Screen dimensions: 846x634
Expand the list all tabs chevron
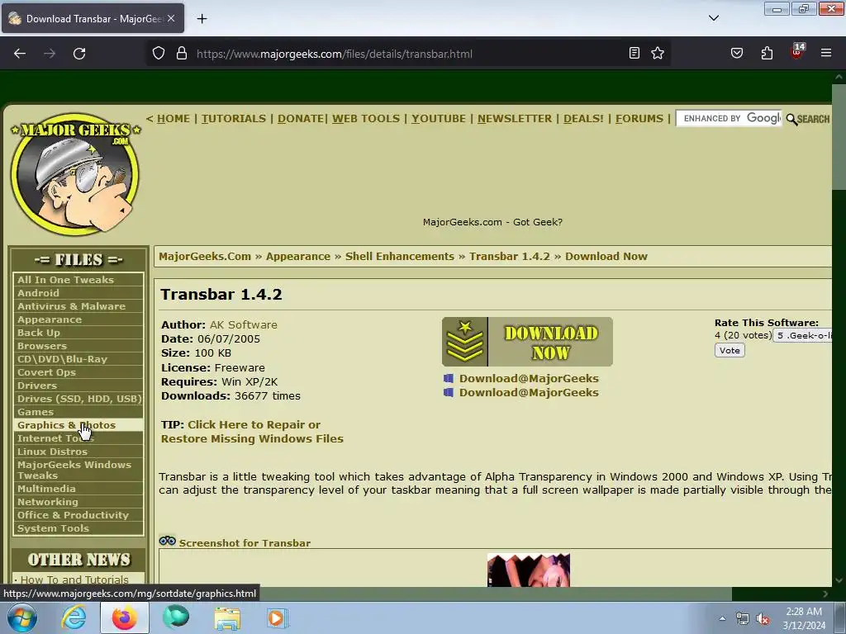[713, 18]
